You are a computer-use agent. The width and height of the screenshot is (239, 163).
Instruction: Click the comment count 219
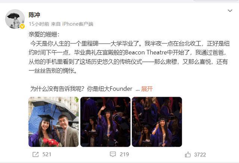pos(124,154)
